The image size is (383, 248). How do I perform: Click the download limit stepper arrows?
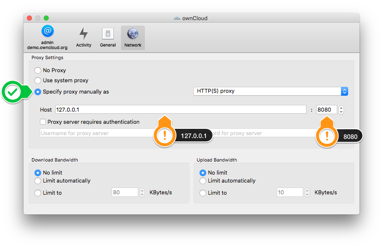142,193
